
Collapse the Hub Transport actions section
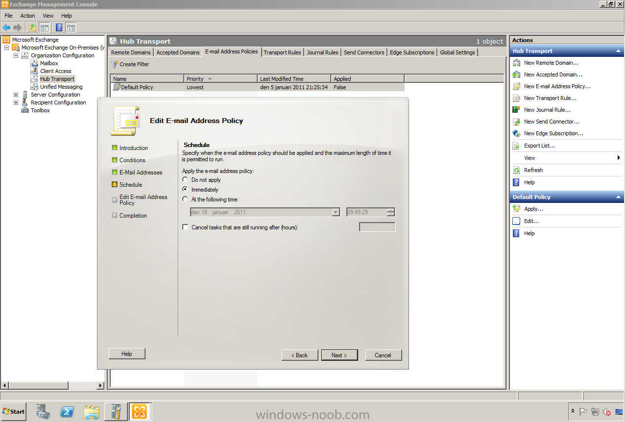click(x=619, y=51)
